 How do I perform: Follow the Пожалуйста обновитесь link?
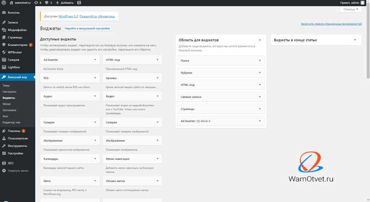pyautogui.click(x=97, y=16)
